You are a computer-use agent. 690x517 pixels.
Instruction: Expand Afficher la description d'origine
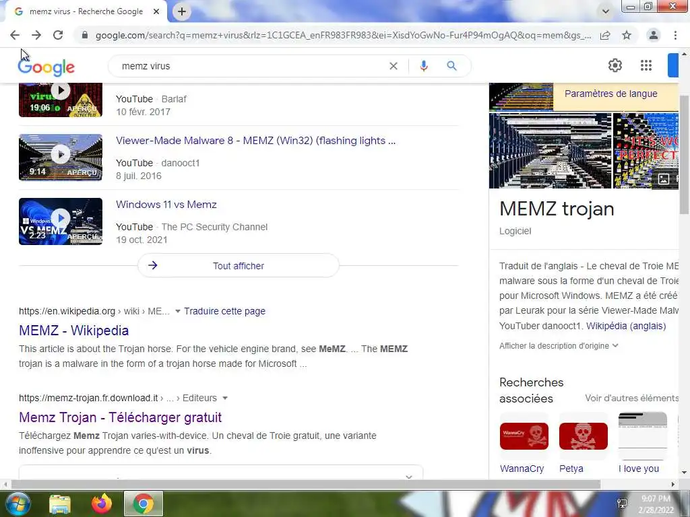pyautogui.click(x=559, y=346)
